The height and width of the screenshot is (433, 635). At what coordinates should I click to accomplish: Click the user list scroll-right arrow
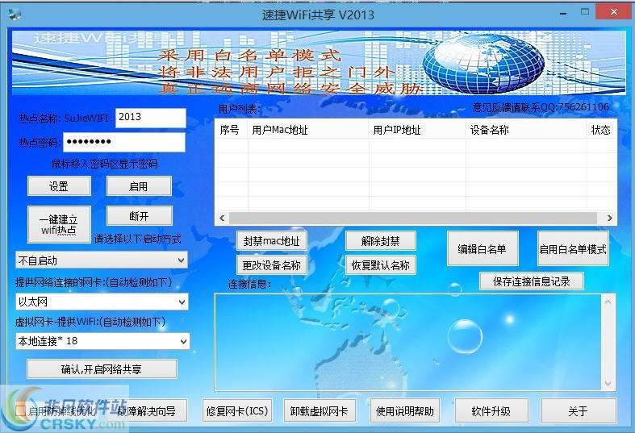coord(609,219)
